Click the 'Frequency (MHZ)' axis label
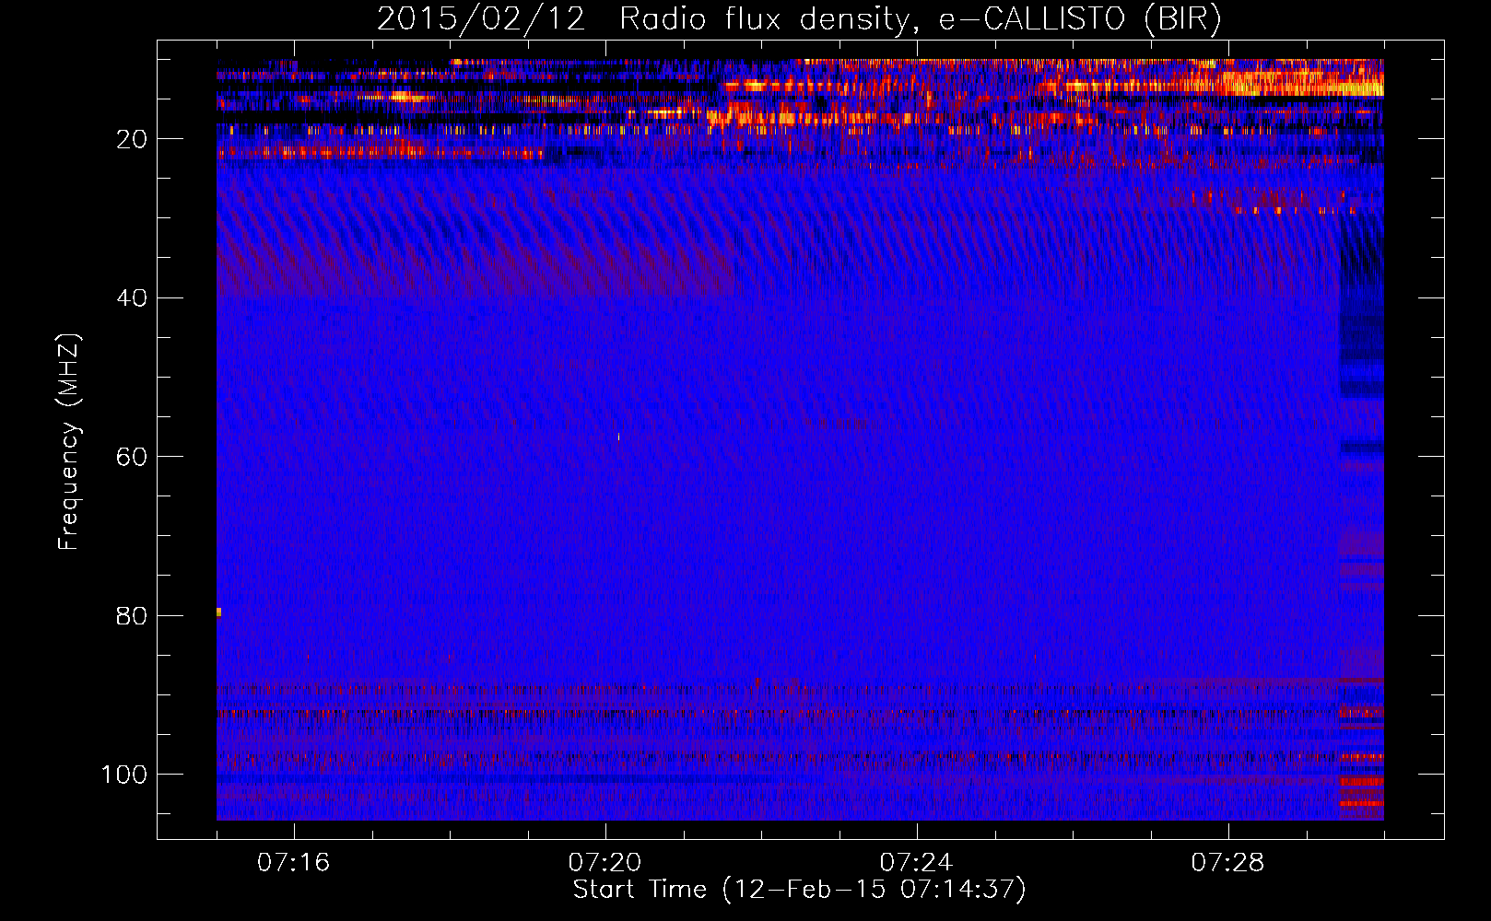Image resolution: width=1491 pixels, height=921 pixels. pyautogui.click(x=69, y=441)
